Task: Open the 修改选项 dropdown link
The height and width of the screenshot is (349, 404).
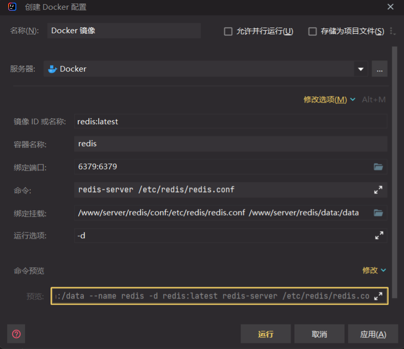Action: pyautogui.click(x=329, y=100)
